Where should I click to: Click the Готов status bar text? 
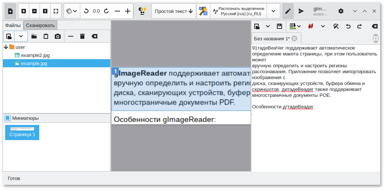[14, 179]
